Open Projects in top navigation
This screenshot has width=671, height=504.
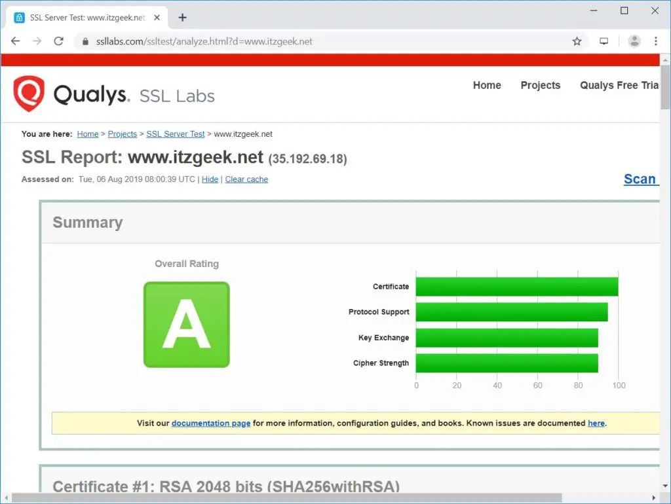pos(541,86)
